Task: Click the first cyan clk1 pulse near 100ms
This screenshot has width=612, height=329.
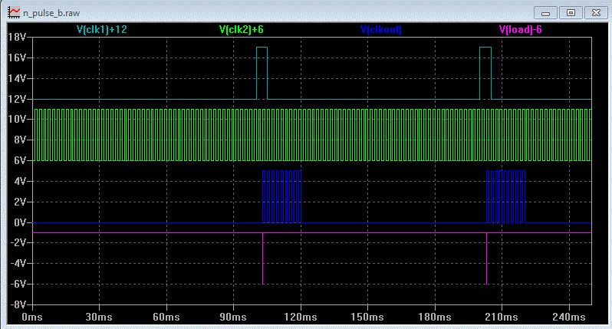Action: click(x=262, y=73)
